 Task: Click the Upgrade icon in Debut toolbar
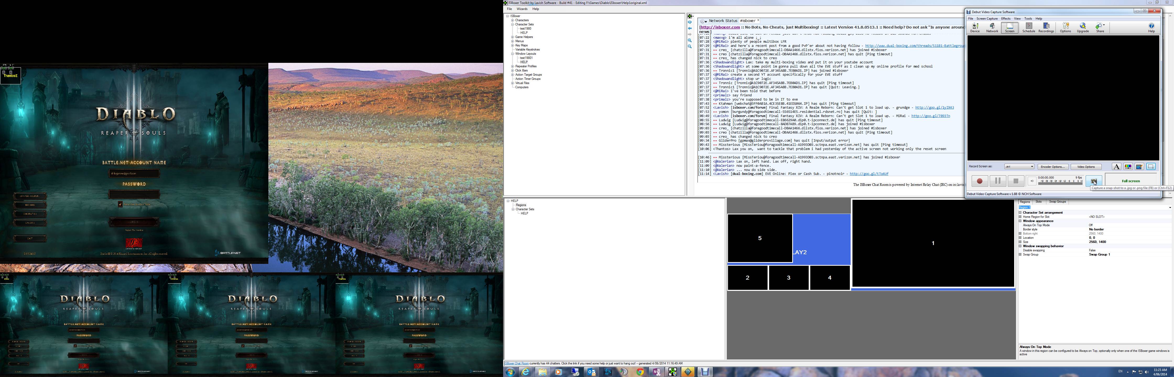click(x=1083, y=28)
